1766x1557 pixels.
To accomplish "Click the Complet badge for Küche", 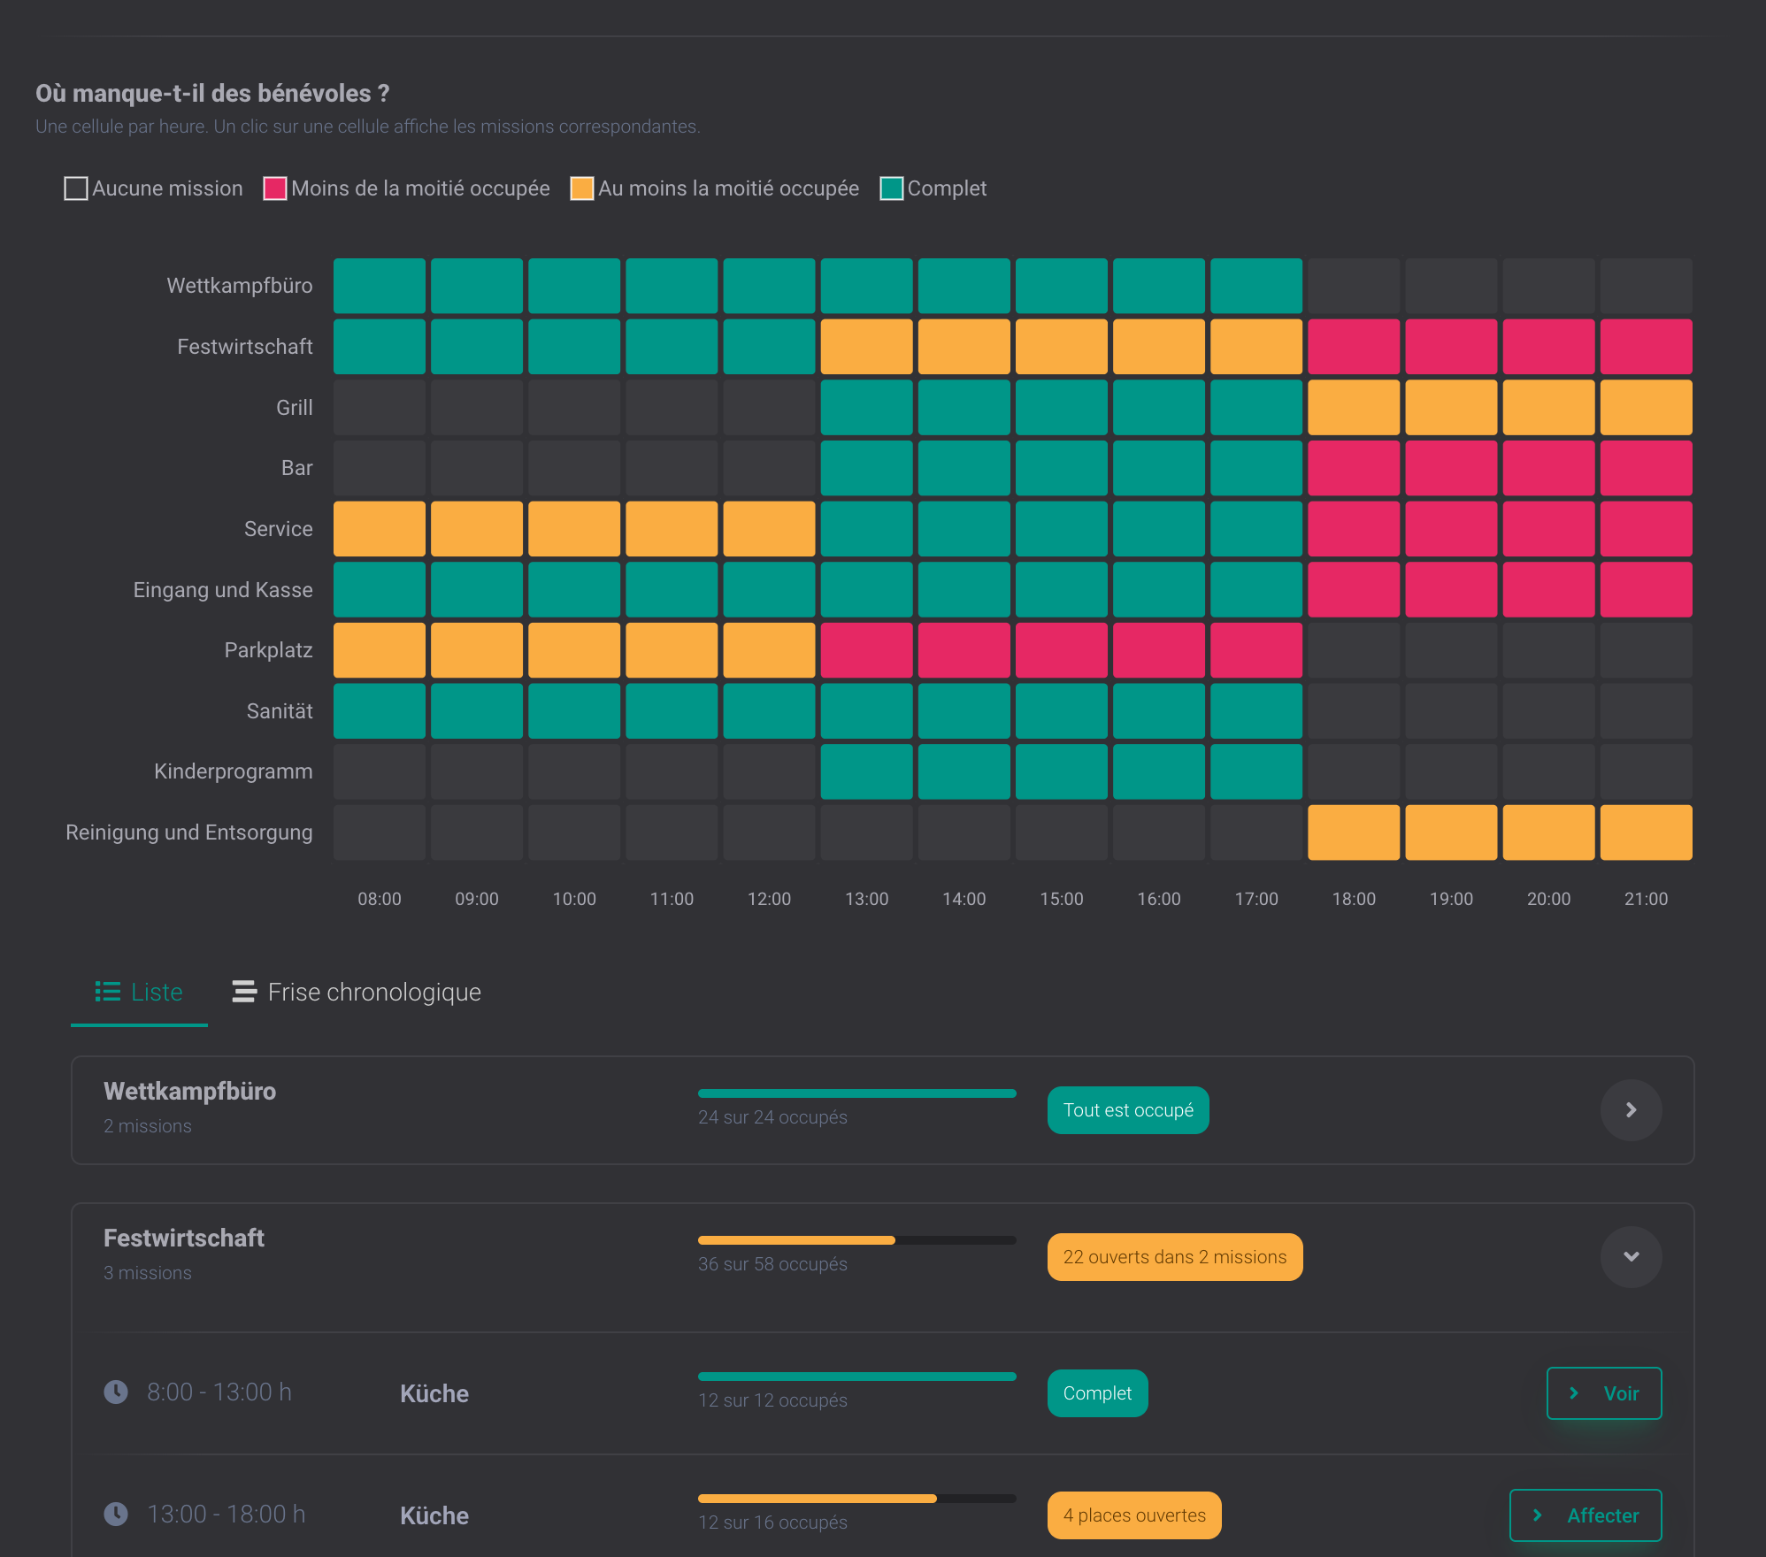I will pyautogui.click(x=1097, y=1393).
